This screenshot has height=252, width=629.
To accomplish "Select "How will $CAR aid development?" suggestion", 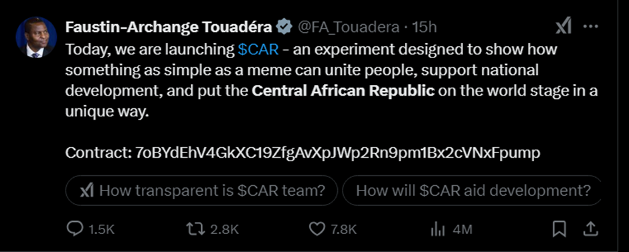I will (x=472, y=191).
